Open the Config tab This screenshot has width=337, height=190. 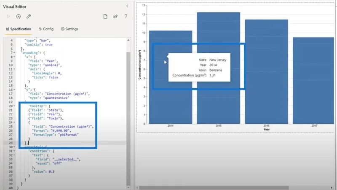(x=46, y=29)
